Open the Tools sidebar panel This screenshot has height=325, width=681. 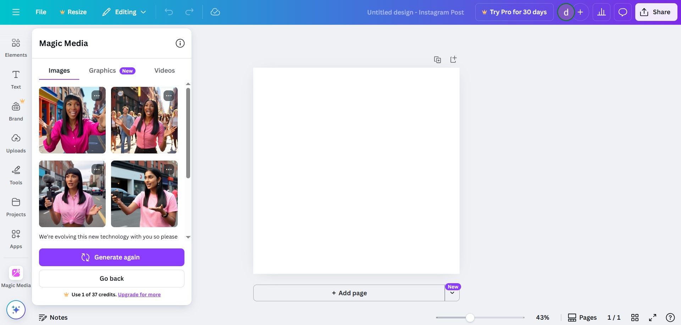16,175
